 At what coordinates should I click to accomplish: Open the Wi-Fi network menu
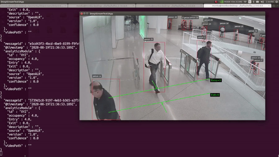(245, 2)
